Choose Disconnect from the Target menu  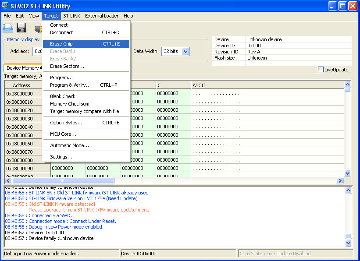pos(86,32)
